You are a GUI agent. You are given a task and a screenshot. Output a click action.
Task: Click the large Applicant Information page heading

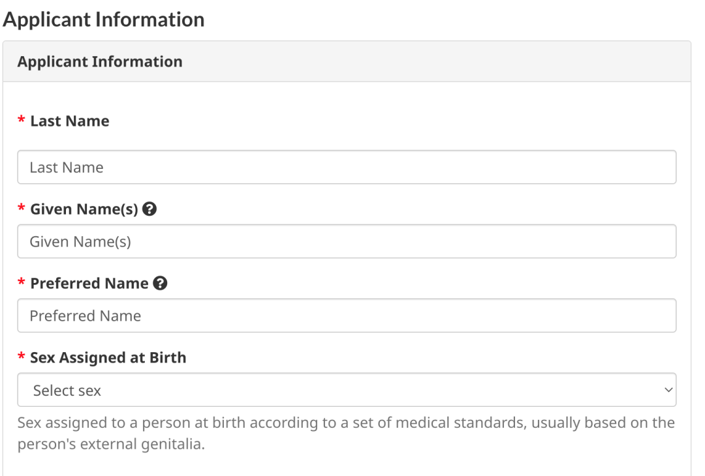click(x=104, y=20)
